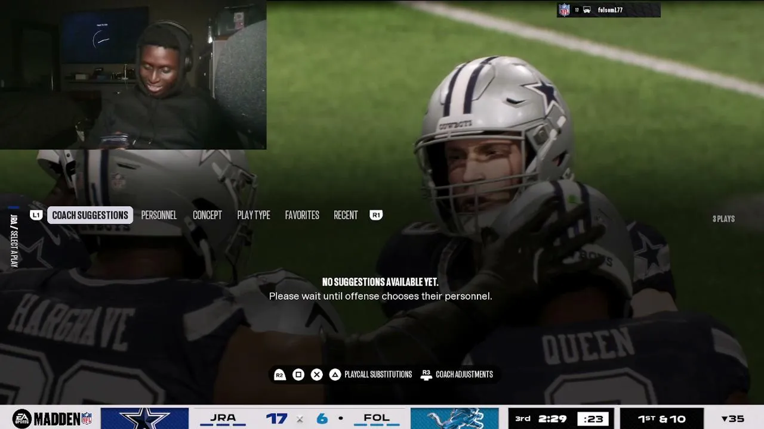
Task: Click the 1st & 10 down indicator
Action: click(x=662, y=419)
